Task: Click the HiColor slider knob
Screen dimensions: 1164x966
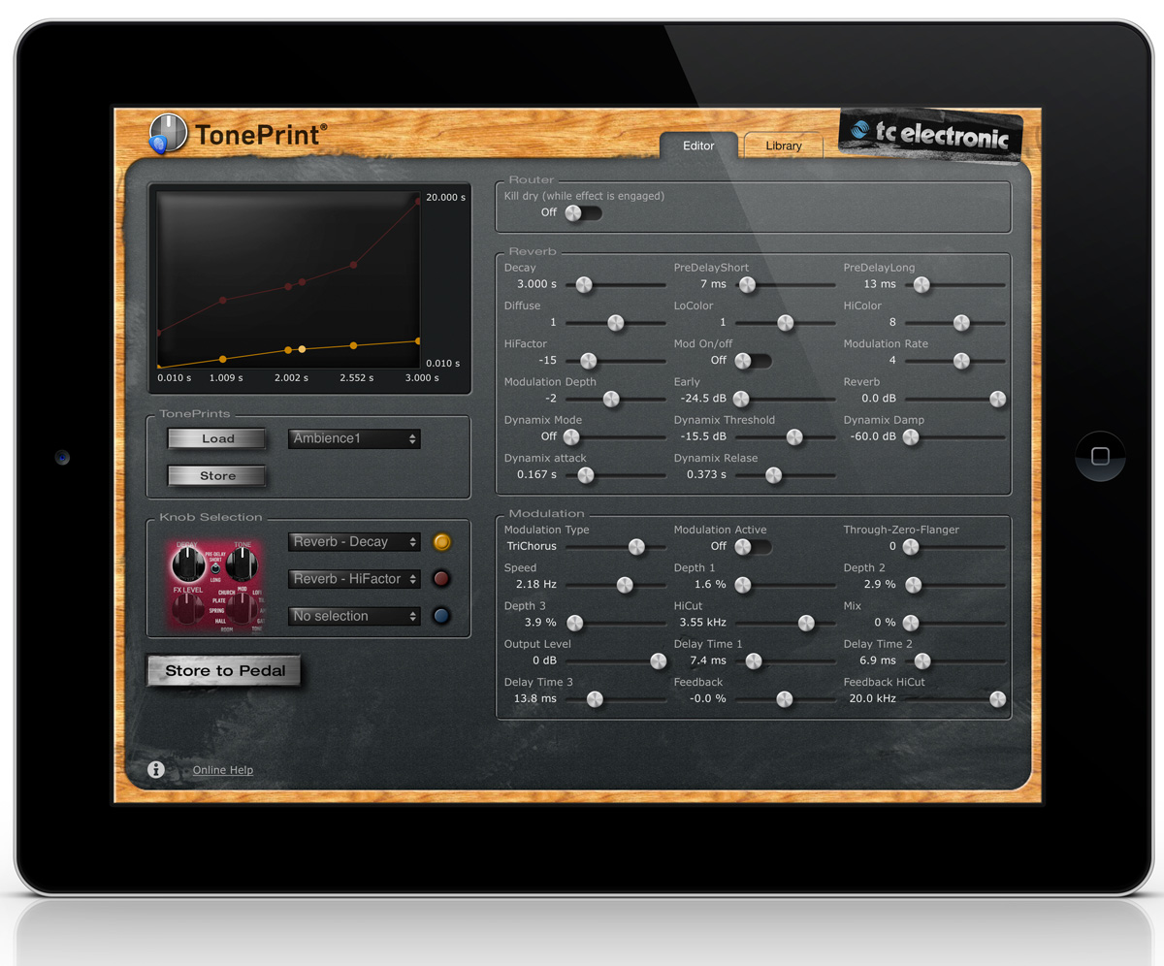Action: tap(961, 323)
